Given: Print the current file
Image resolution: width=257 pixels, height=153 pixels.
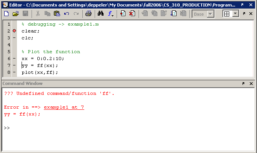Looking at the screenshot, I should pos(88,14).
